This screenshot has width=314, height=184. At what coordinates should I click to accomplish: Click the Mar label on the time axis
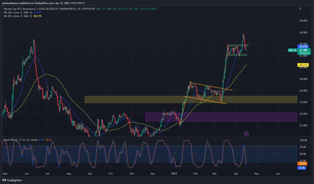pos(214,174)
